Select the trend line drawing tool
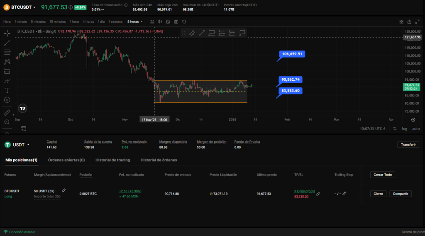This screenshot has height=236, width=425. 7,43
